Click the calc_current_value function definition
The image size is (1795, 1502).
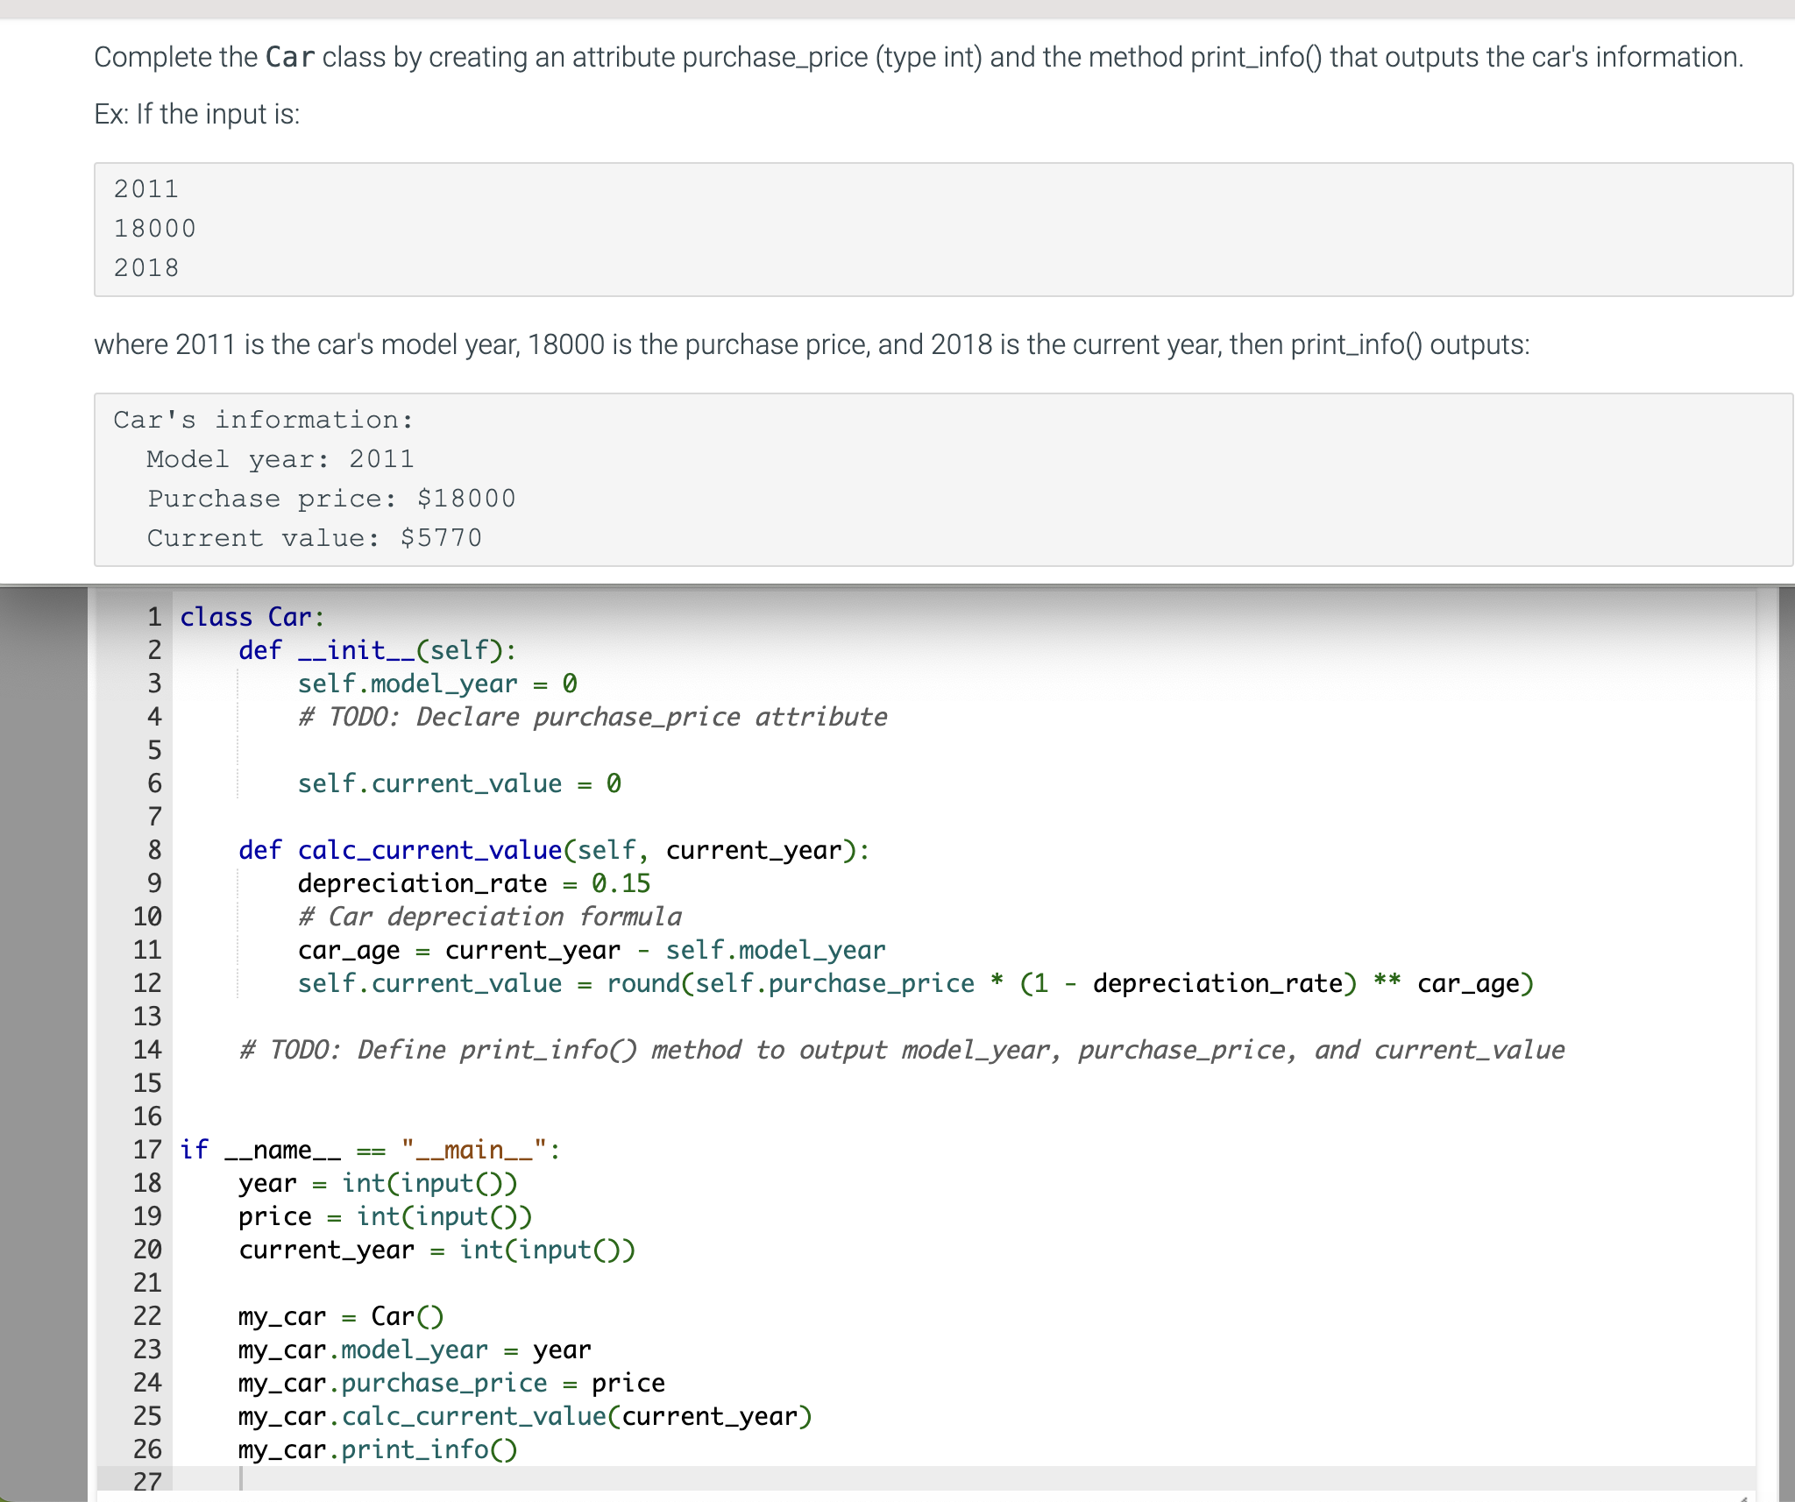pyautogui.click(x=552, y=849)
